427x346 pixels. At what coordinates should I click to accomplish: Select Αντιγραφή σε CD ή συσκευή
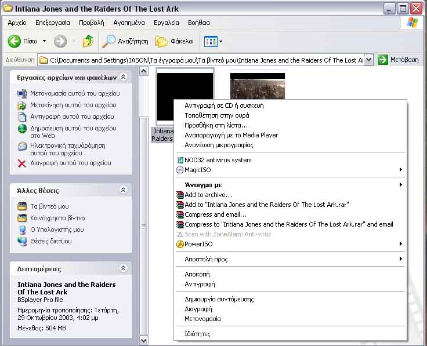coord(290,105)
